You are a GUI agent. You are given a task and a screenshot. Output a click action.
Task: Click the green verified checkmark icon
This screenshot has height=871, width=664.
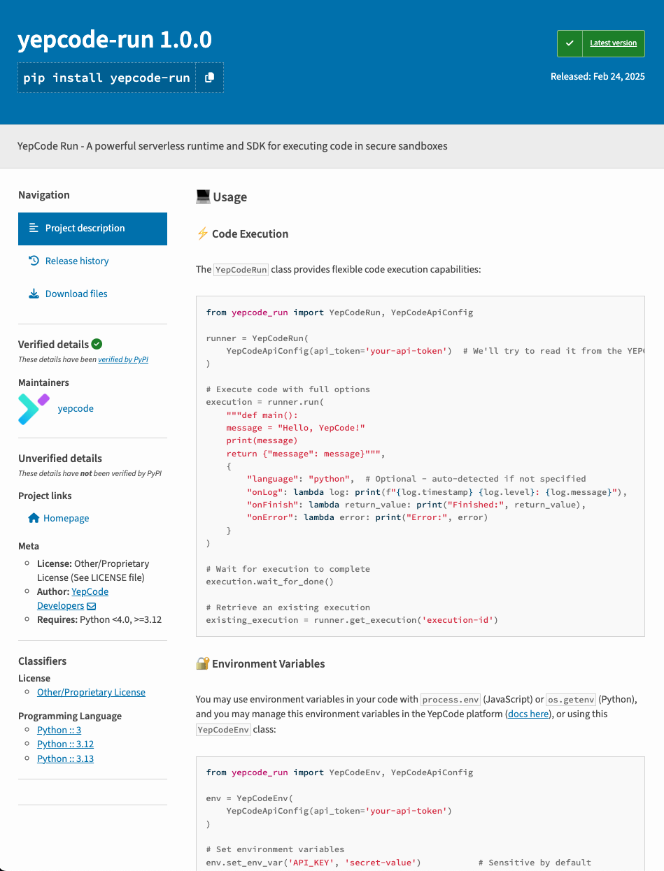[97, 344]
